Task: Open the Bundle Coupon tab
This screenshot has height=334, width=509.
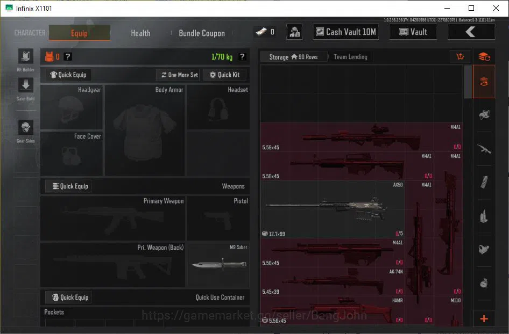Action: point(202,33)
